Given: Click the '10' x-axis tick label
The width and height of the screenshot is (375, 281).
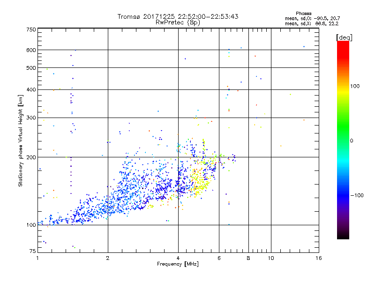Looking at the screenshot, I should click(271, 258).
